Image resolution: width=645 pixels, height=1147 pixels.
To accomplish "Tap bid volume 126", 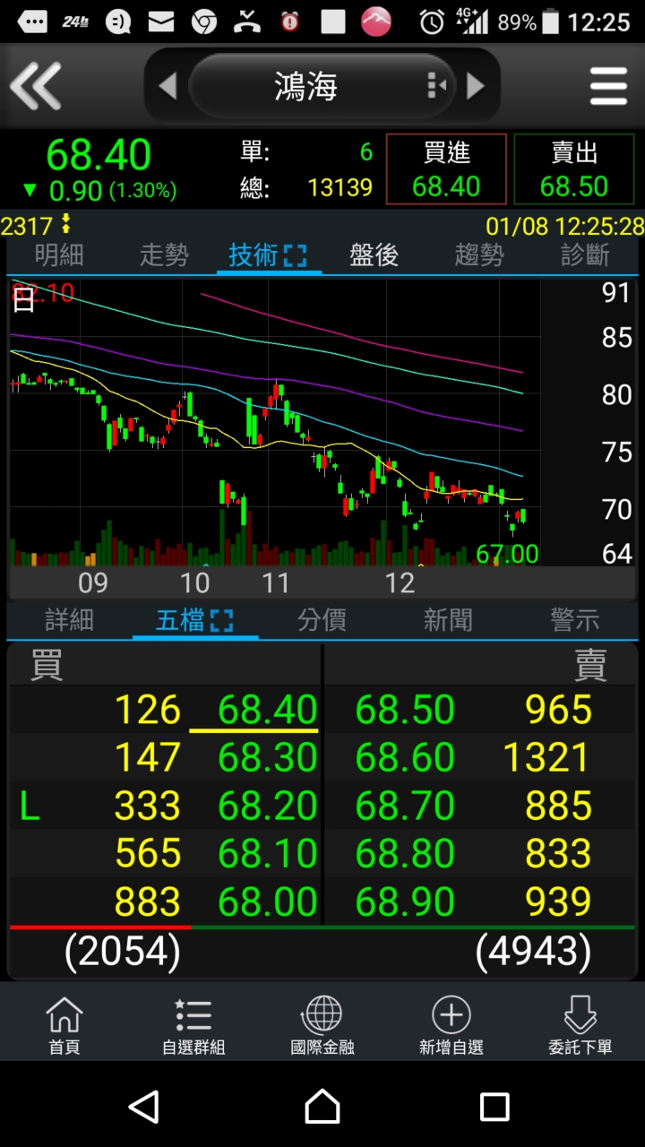I will [x=148, y=710].
